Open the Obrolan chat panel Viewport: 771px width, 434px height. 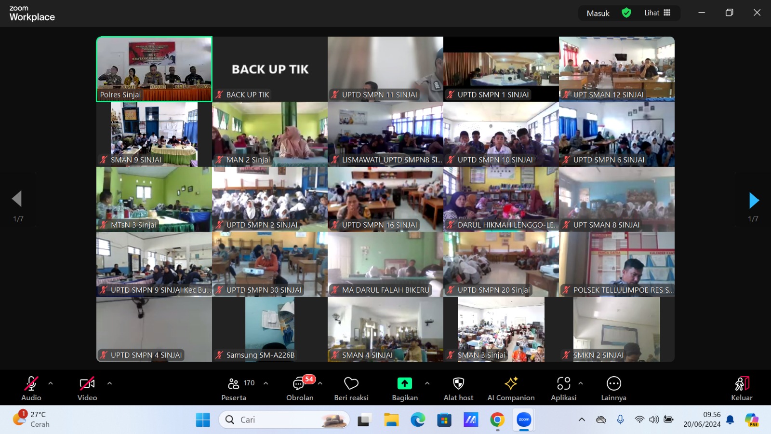(x=300, y=388)
